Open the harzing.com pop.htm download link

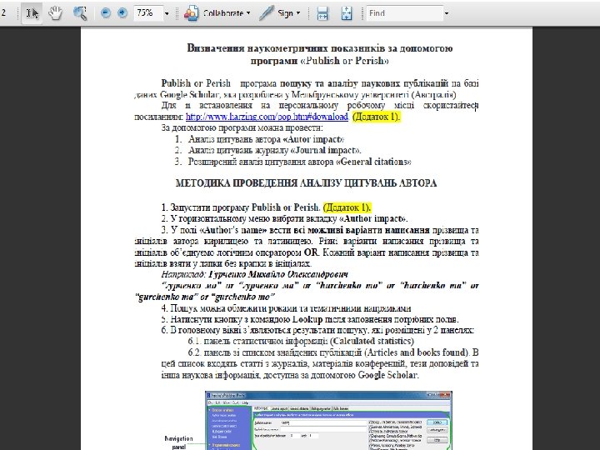pyautogui.click(x=267, y=117)
